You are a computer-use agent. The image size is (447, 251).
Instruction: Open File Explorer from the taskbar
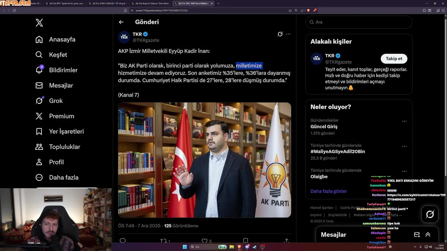tap(231, 247)
